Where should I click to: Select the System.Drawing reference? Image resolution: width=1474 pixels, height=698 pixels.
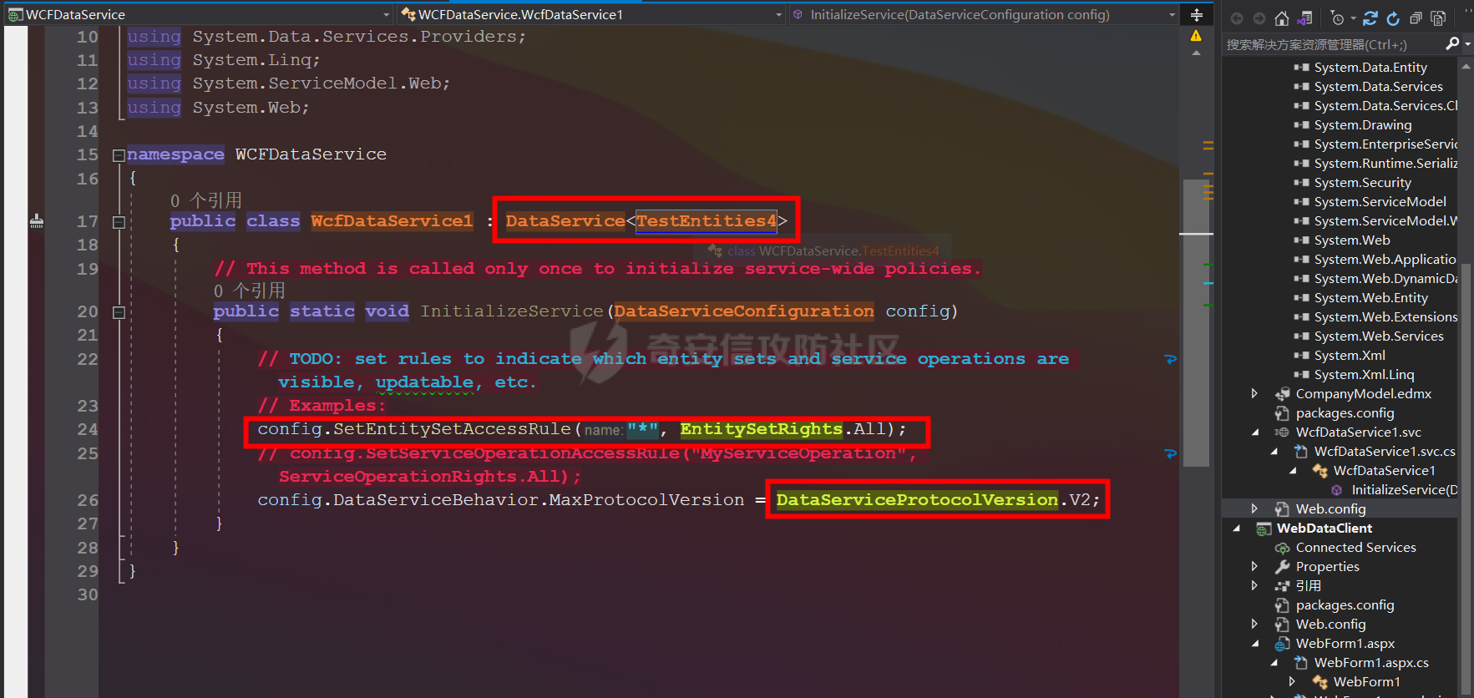tap(1363, 125)
